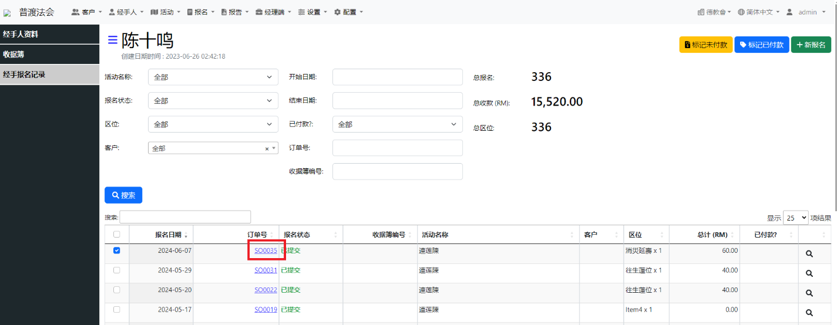
Task: Sort table by 已付款? column
Action: pos(768,235)
